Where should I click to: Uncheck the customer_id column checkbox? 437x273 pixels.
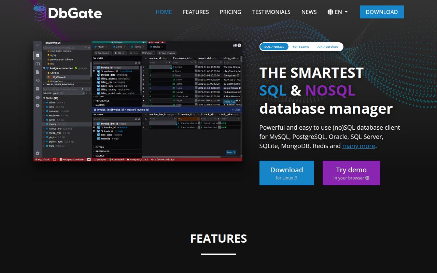[x=99, y=71]
